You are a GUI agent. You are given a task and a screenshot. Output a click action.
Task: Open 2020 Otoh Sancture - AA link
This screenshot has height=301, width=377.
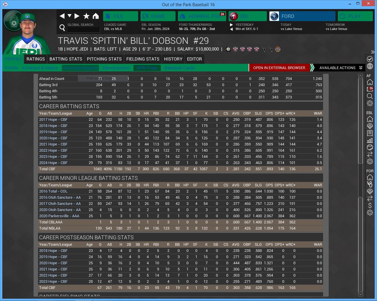60,210
